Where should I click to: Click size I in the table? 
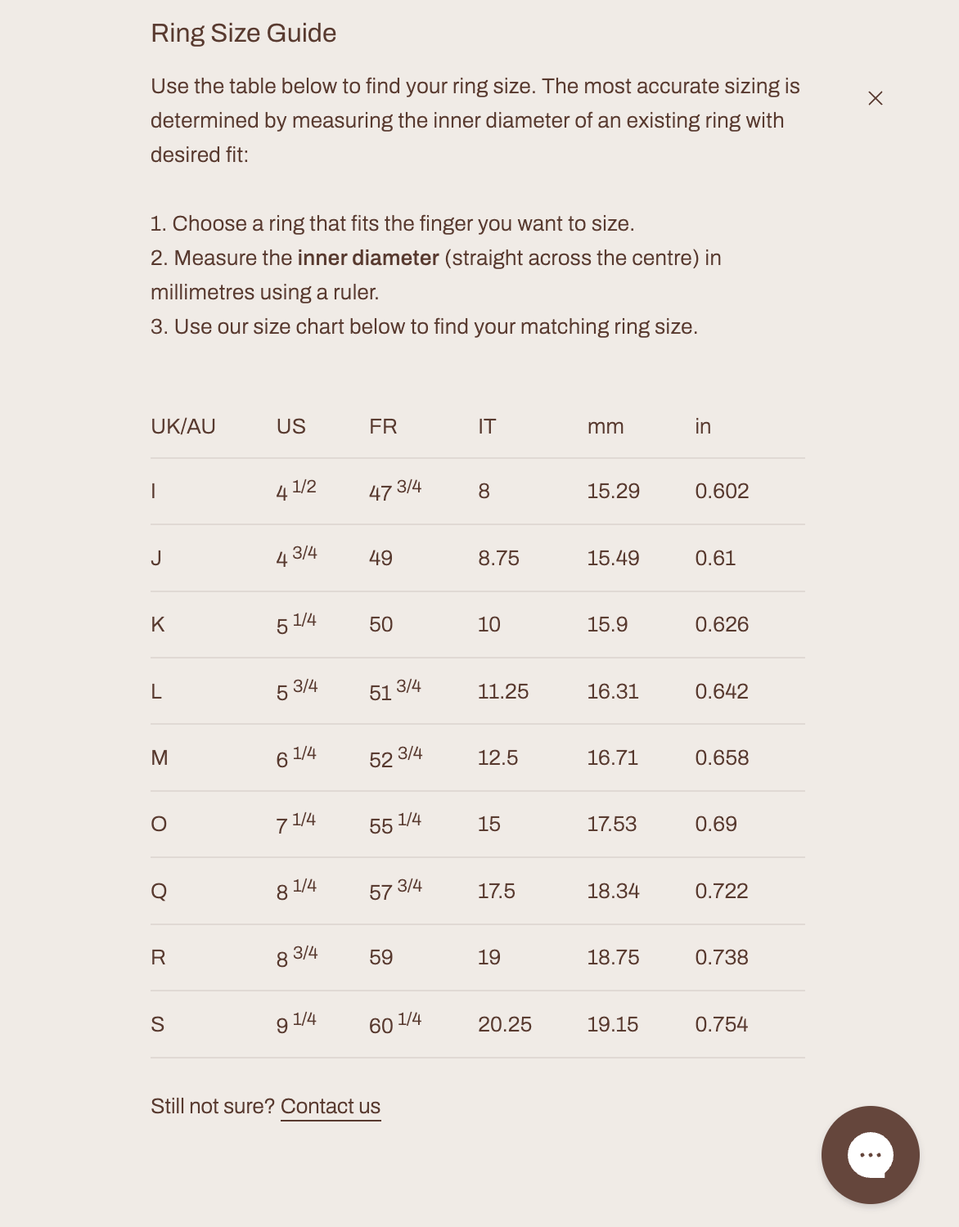point(153,491)
